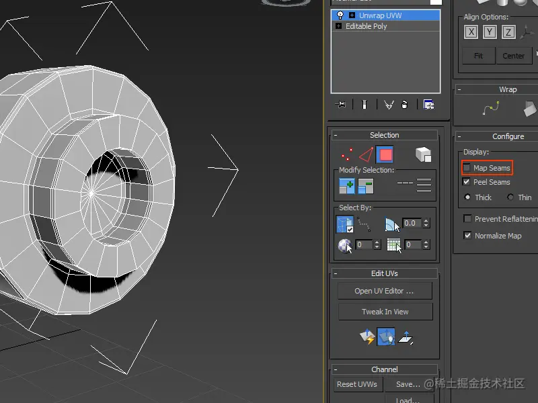Click Select by Planar Angle icon
This screenshot has width=538, height=403.
[x=392, y=225]
